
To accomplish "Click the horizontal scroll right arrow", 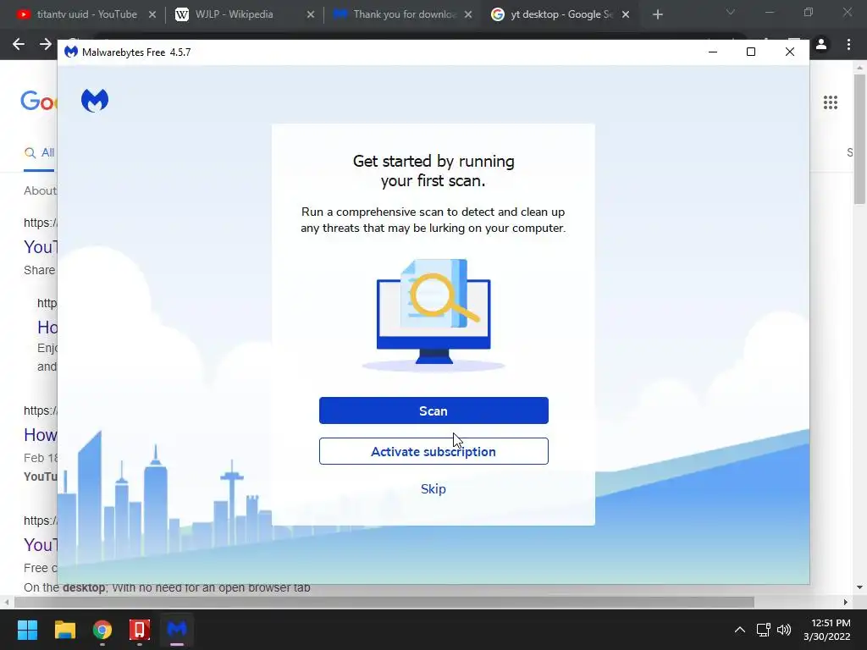I will click(x=846, y=602).
